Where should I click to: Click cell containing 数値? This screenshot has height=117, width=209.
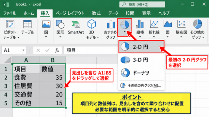[x=53, y=69]
